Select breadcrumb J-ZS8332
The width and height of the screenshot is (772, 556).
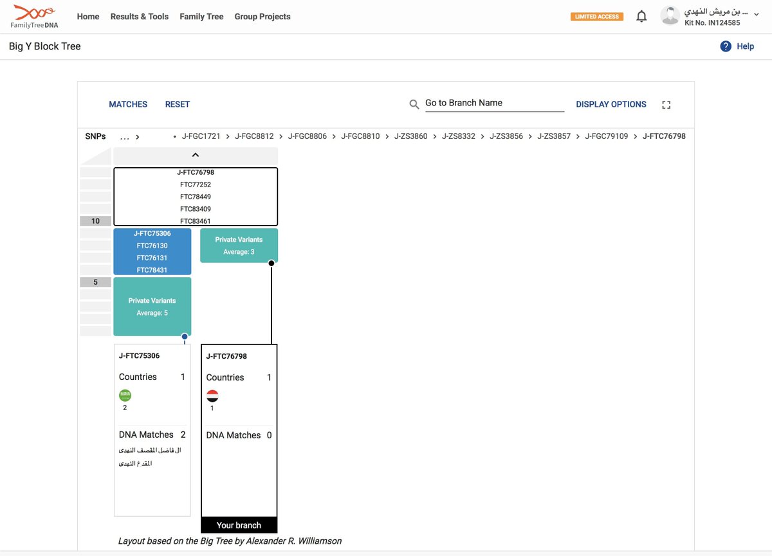pyautogui.click(x=459, y=136)
